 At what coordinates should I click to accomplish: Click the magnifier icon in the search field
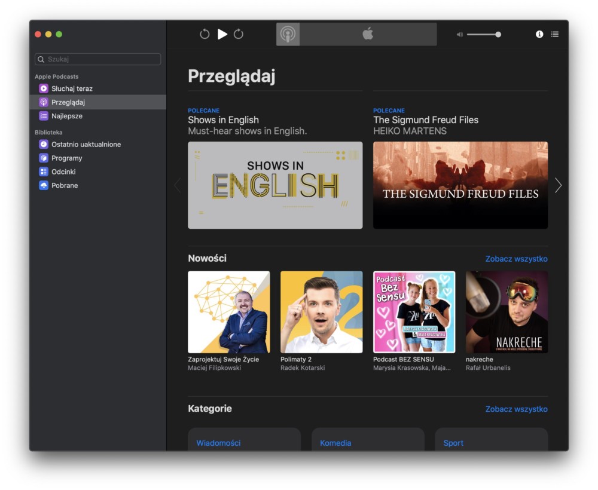(41, 59)
